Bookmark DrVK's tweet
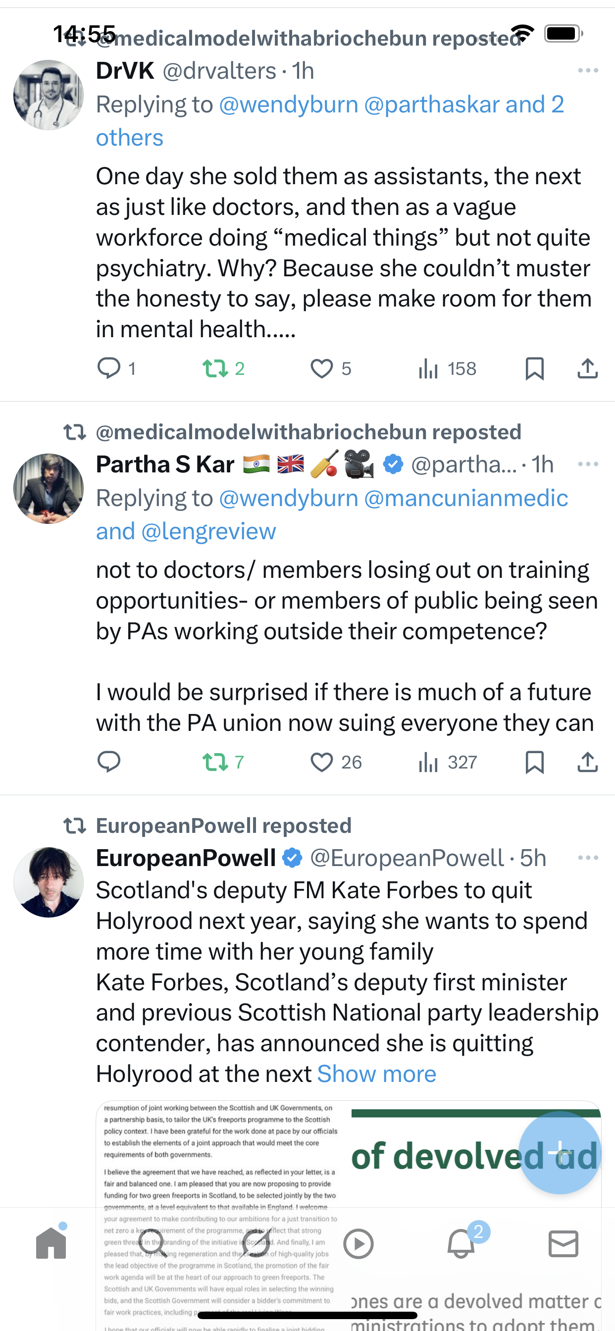Screen dimensions: 615x1331 click(x=534, y=368)
